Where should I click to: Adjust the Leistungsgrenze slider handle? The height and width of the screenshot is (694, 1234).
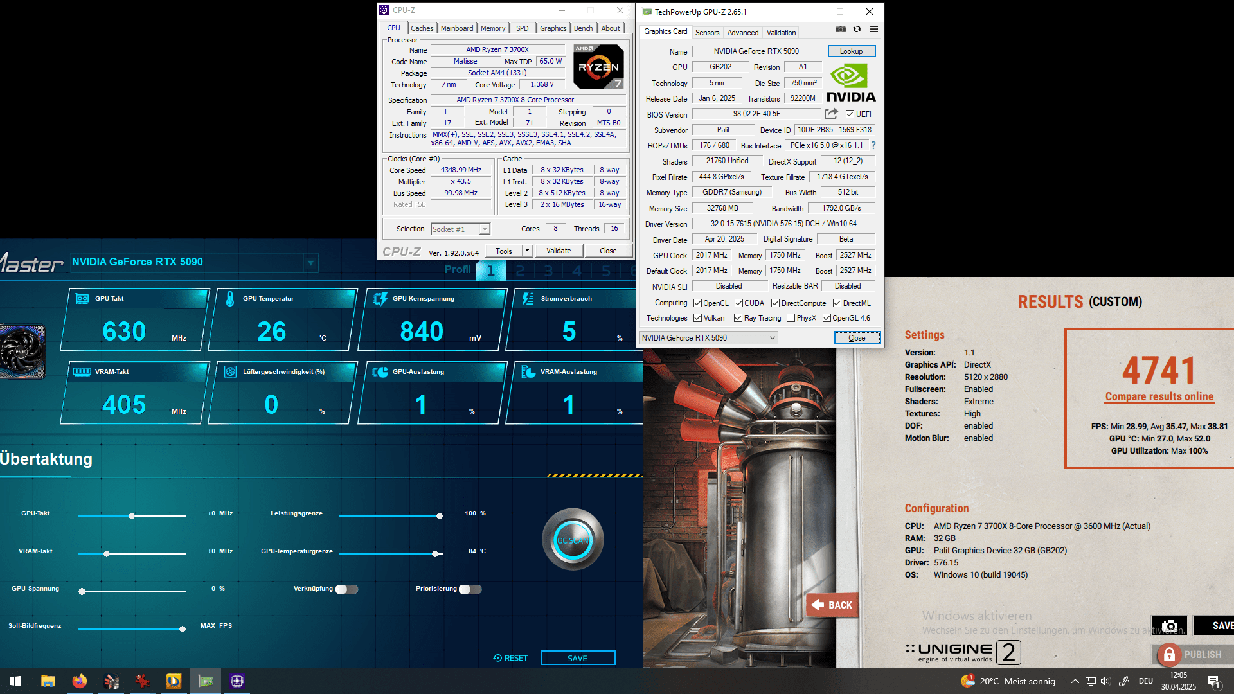pyautogui.click(x=440, y=516)
